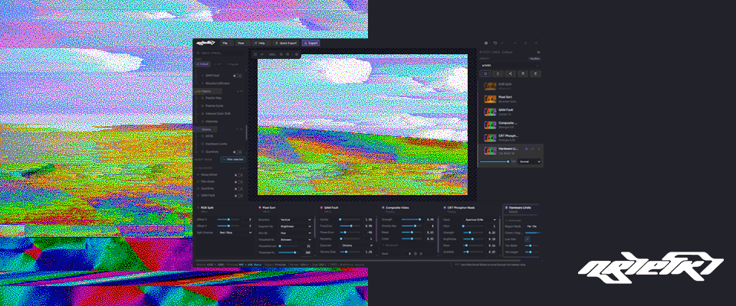The image size is (736, 306).
Task: Open the Split Channel Red / Blue dropdown
Action: (x=235, y=233)
